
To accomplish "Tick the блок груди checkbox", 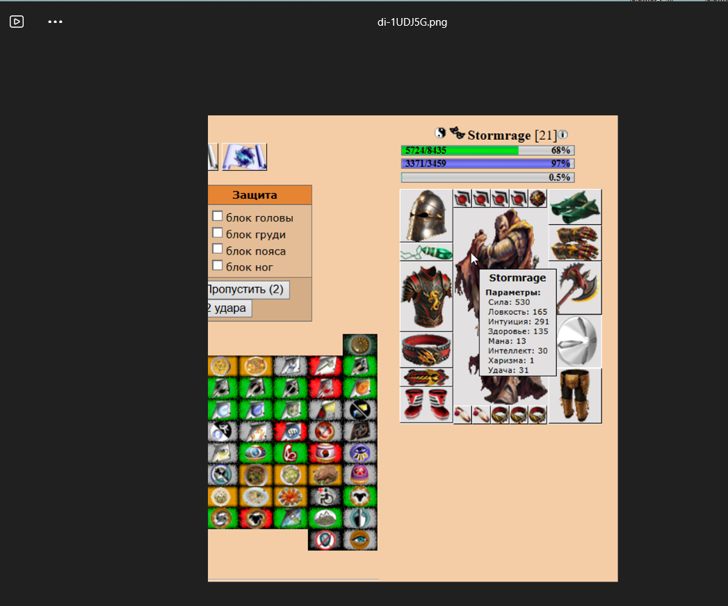I will coord(217,233).
